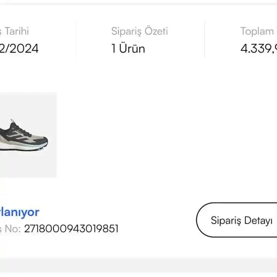This screenshot has width=277, height=277.
Task: Click the gray strip below the order card
Action: (138, 268)
